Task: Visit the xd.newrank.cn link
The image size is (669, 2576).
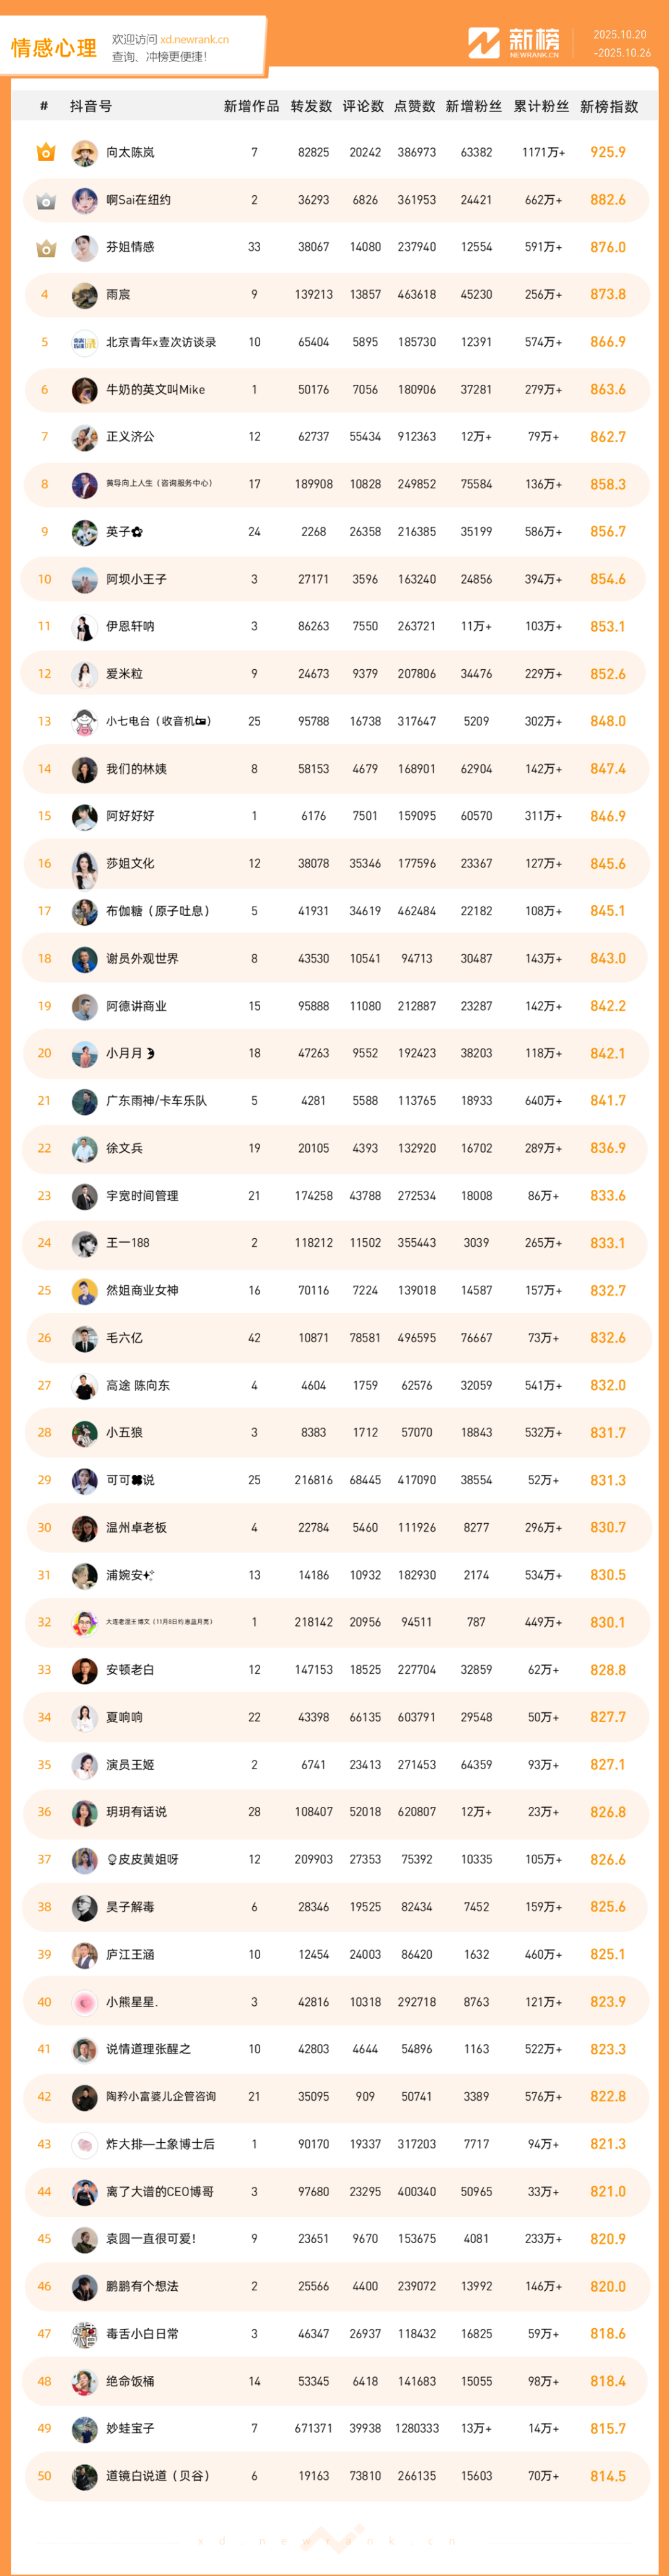Action: 194,40
